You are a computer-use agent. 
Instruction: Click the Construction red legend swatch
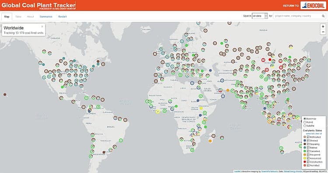305,162
